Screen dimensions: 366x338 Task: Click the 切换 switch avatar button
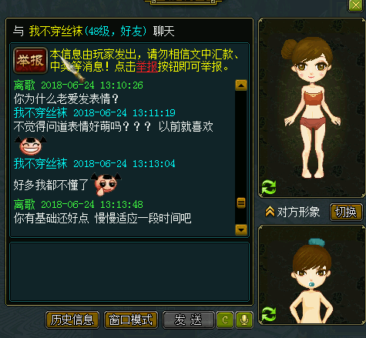[346, 212]
